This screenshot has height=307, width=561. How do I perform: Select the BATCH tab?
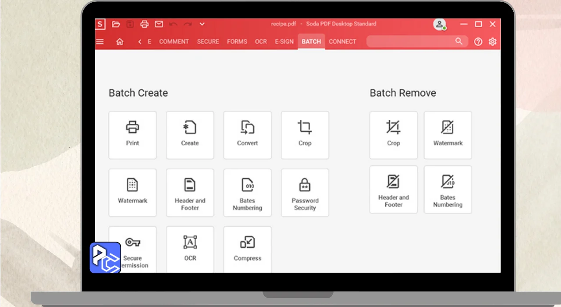coord(312,42)
